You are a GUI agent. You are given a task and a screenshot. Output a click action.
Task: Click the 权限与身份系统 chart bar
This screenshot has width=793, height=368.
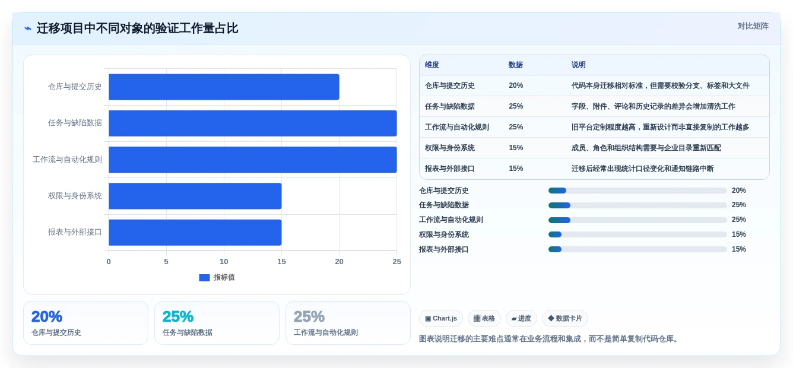point(195,196)
